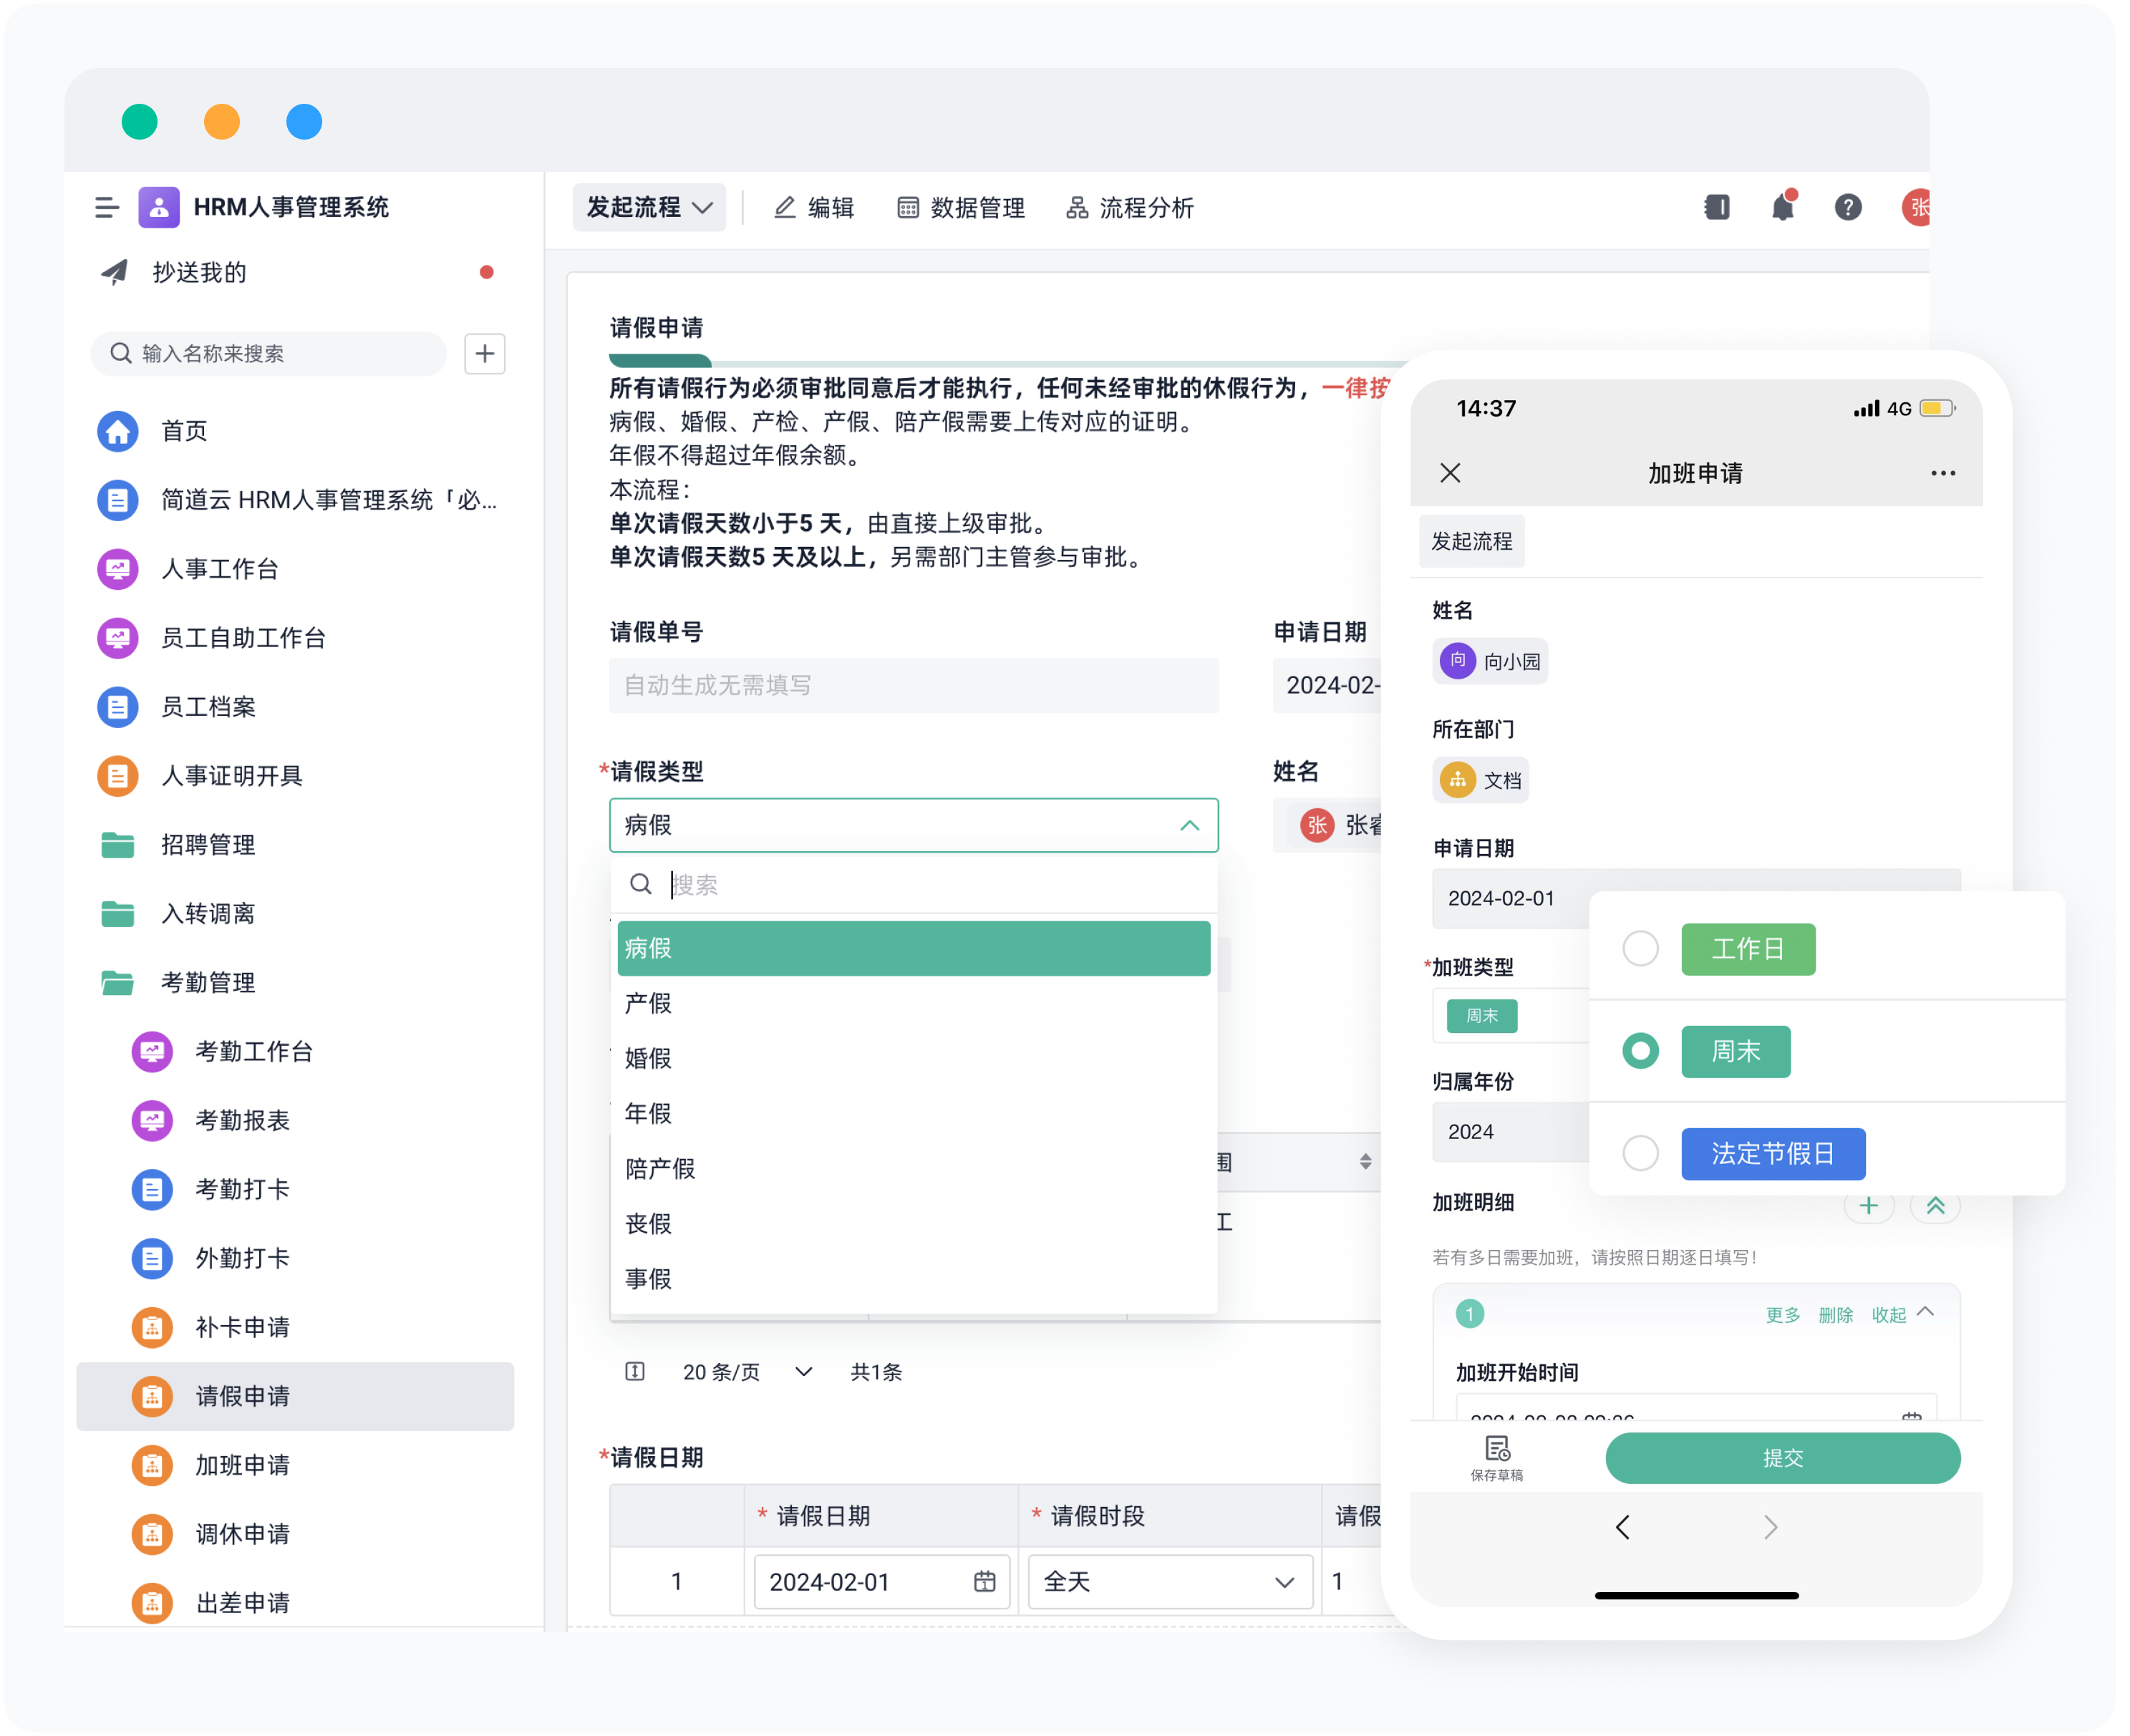This screenshot has width=2130, height=1736.
Task: Select the 法定节假日 radio option
Action: coord(1640,1153)
